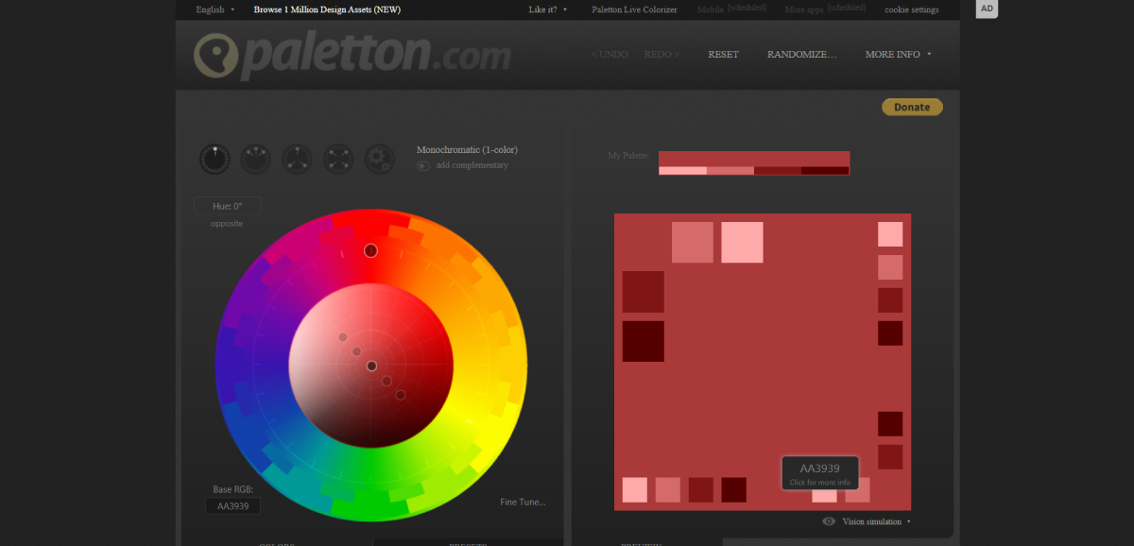
Task: Click the AA3939 tooltip for more info
Action: pos(819,472)
